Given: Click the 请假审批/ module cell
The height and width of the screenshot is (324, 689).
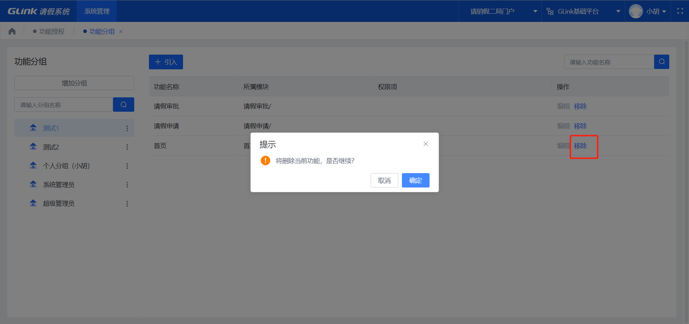Looking at the screenshot, I should (257, 106).
